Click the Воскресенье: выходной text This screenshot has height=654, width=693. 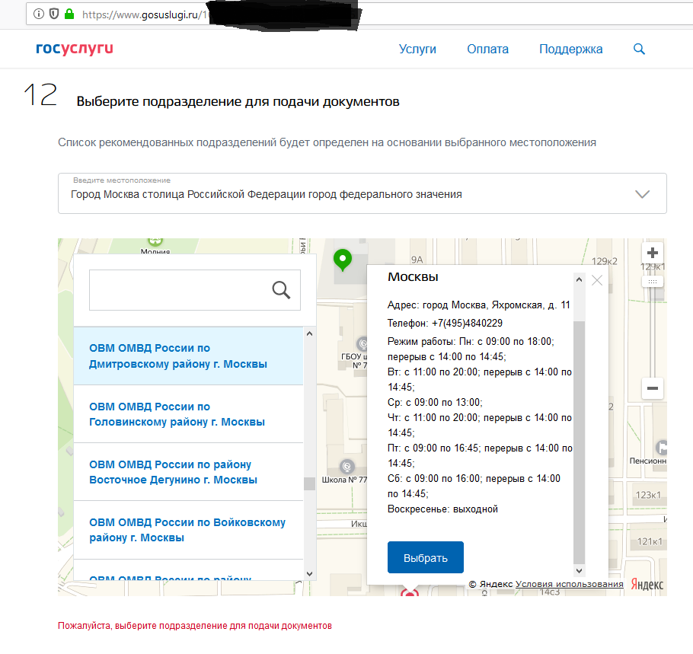point(442,509)
